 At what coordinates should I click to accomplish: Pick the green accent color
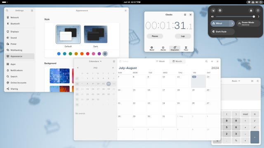click(x=71, y=54)
